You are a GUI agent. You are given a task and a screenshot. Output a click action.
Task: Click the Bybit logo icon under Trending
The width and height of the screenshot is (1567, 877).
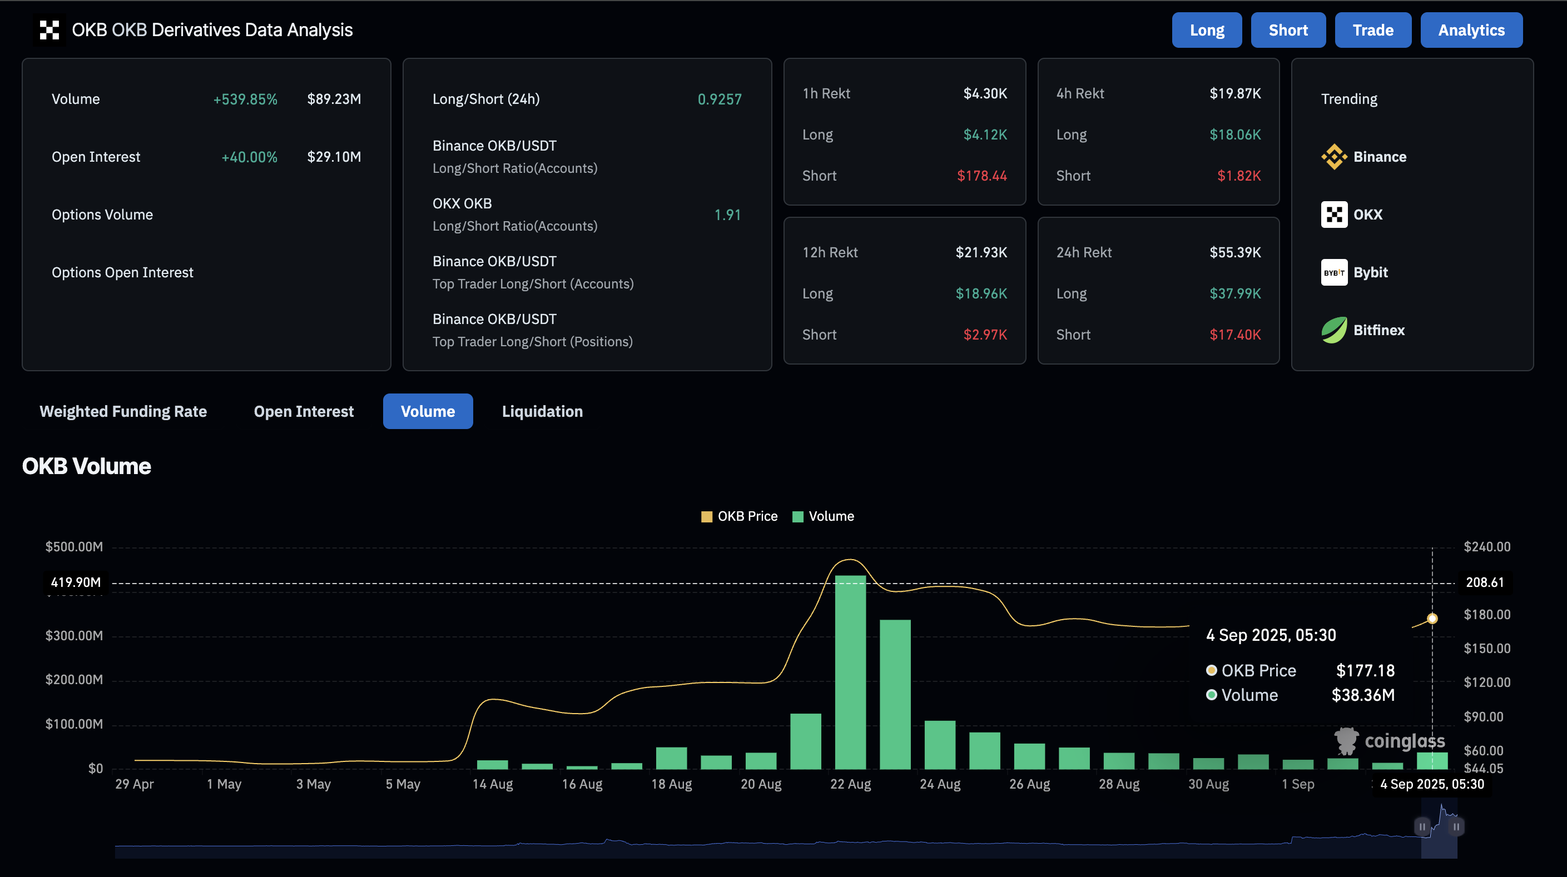[x=1334, y=272]
